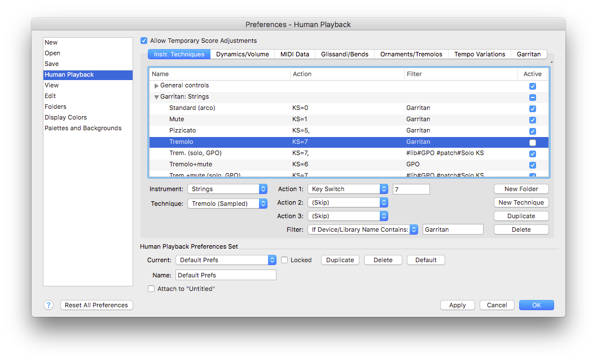This screenshot has height=362, width=597.
Task: Click the New Technique button
Action: click(521, 202)
